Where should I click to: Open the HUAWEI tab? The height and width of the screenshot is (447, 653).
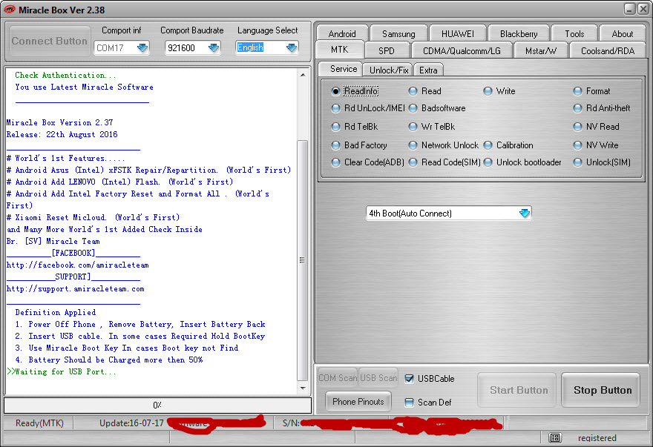458,33
